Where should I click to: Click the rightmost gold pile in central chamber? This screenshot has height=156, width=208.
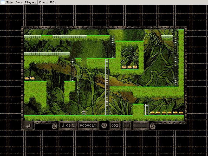pyautogui.click(x=135, y=67)
